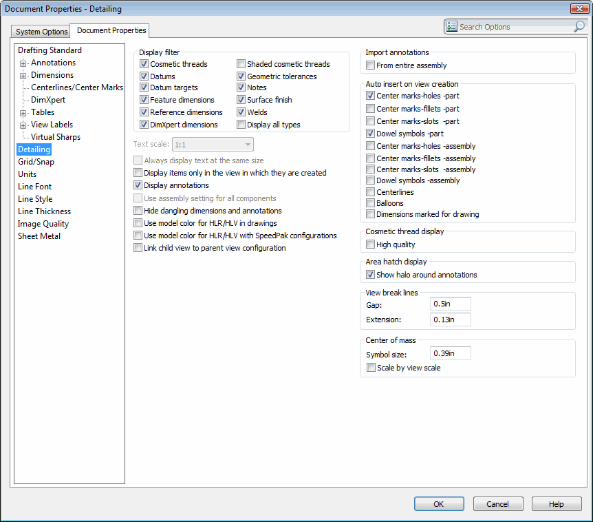Select DimXpert in the tree
Image resolution: width=593 pixels, height=522 pixels.
[48, 100]
